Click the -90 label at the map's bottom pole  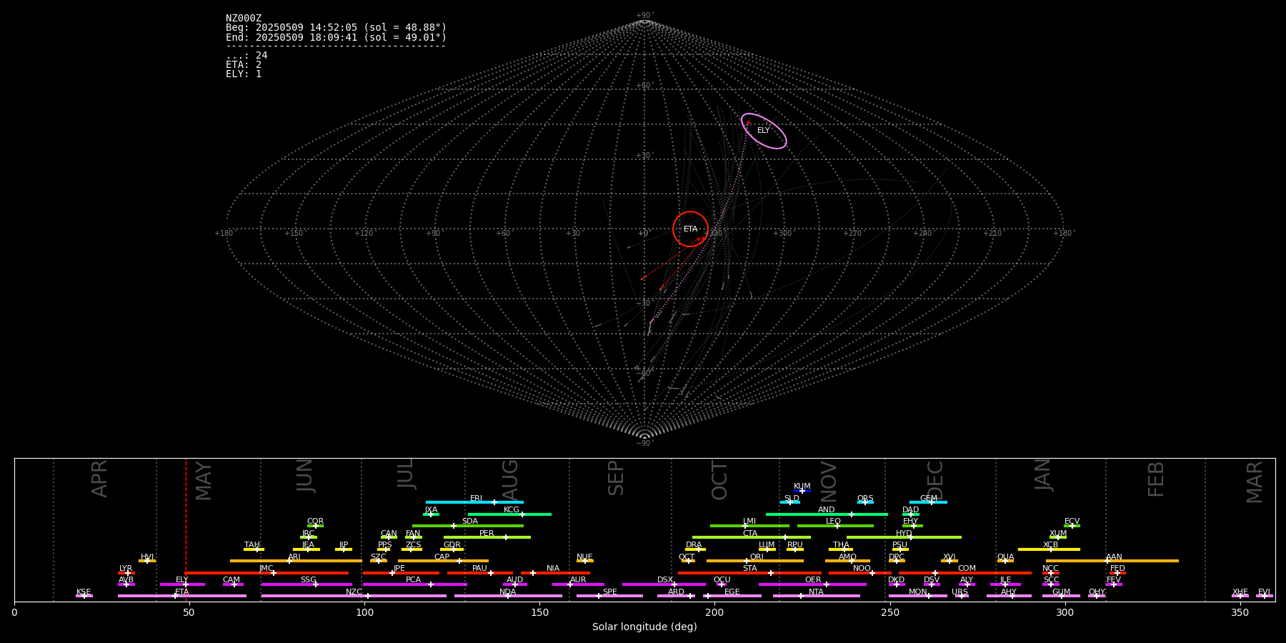(644, 444)
